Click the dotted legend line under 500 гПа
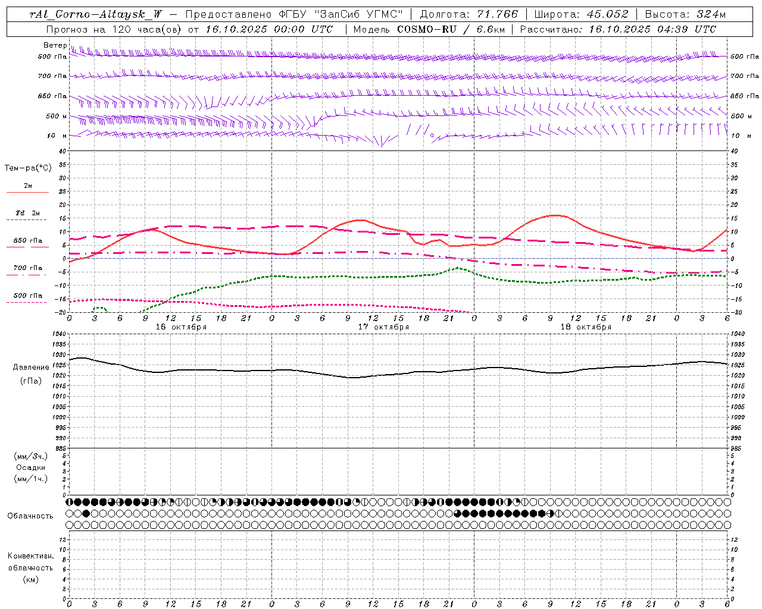762x609 pixels. pos(27,303)
